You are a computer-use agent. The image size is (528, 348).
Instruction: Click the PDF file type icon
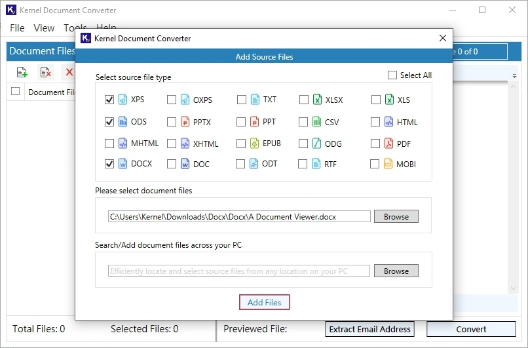(388, 144)
